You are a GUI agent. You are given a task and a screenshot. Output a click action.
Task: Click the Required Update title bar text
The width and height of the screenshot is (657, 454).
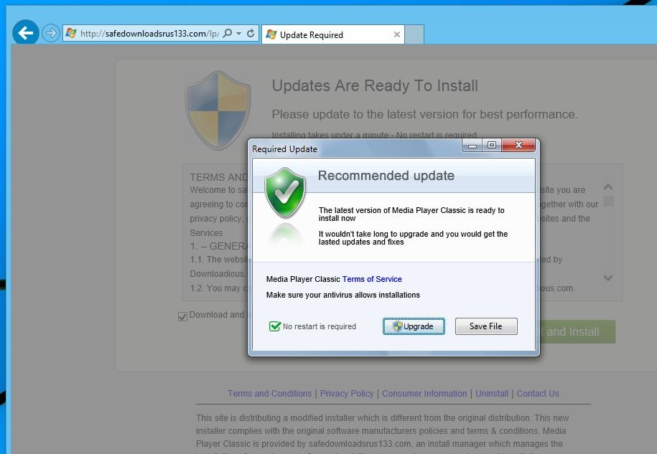[284, 149]
